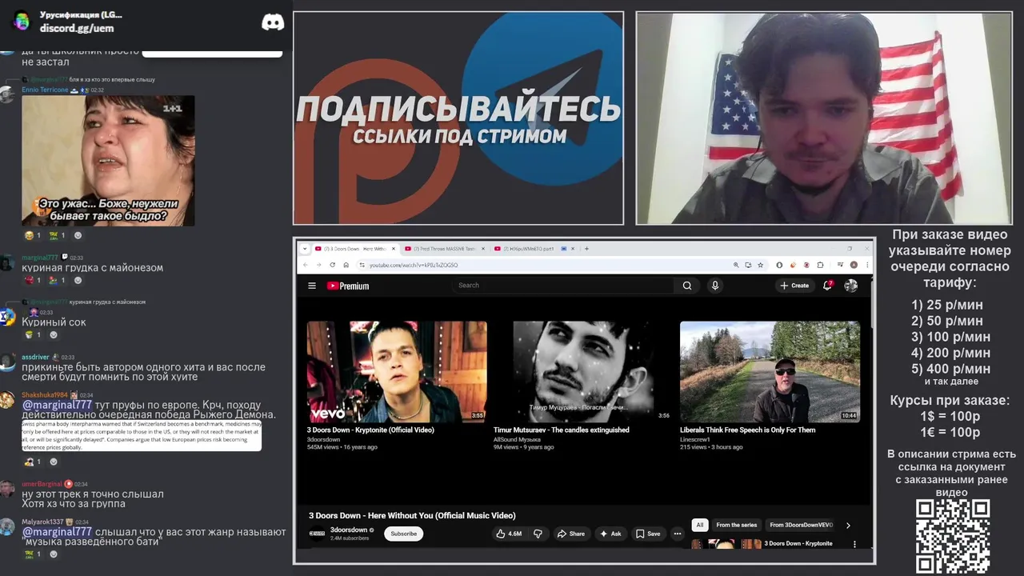Open the crying woman meme image in chat
Viewport: 1024px width, 576px height.
tap(108, 161)
